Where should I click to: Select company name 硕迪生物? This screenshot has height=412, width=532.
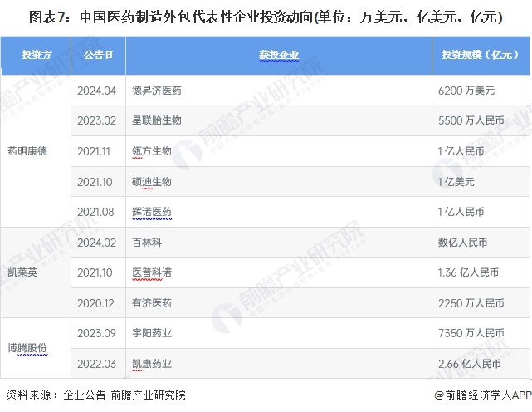coord(152,182)
